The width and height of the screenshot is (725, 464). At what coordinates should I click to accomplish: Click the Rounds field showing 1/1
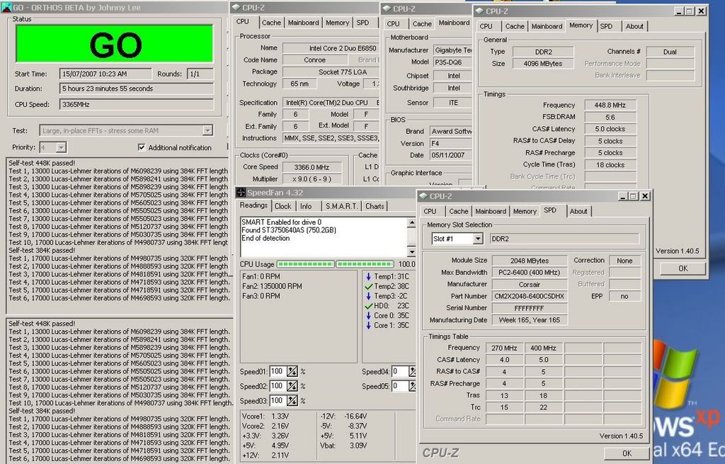(x=200, y=74)
